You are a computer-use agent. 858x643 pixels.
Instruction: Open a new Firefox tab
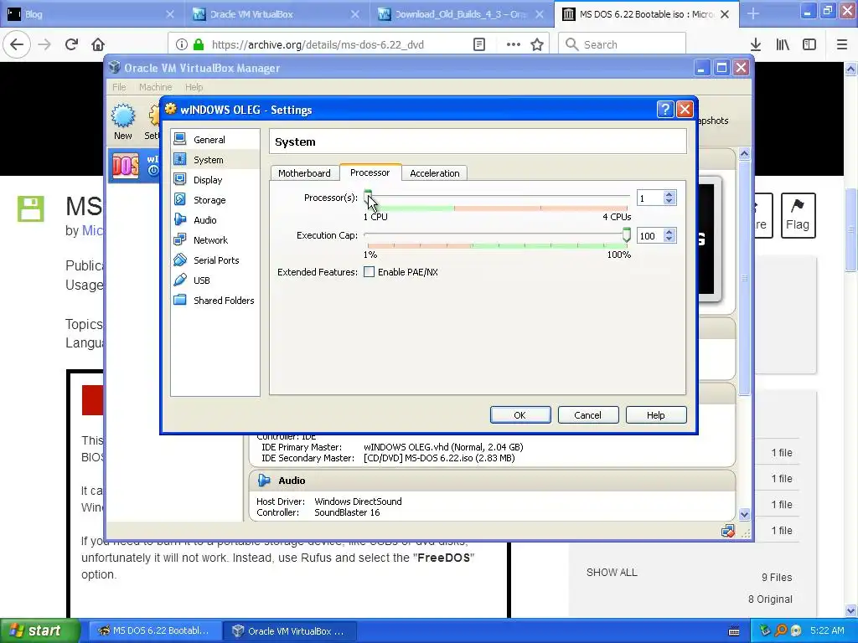[753, 14]
